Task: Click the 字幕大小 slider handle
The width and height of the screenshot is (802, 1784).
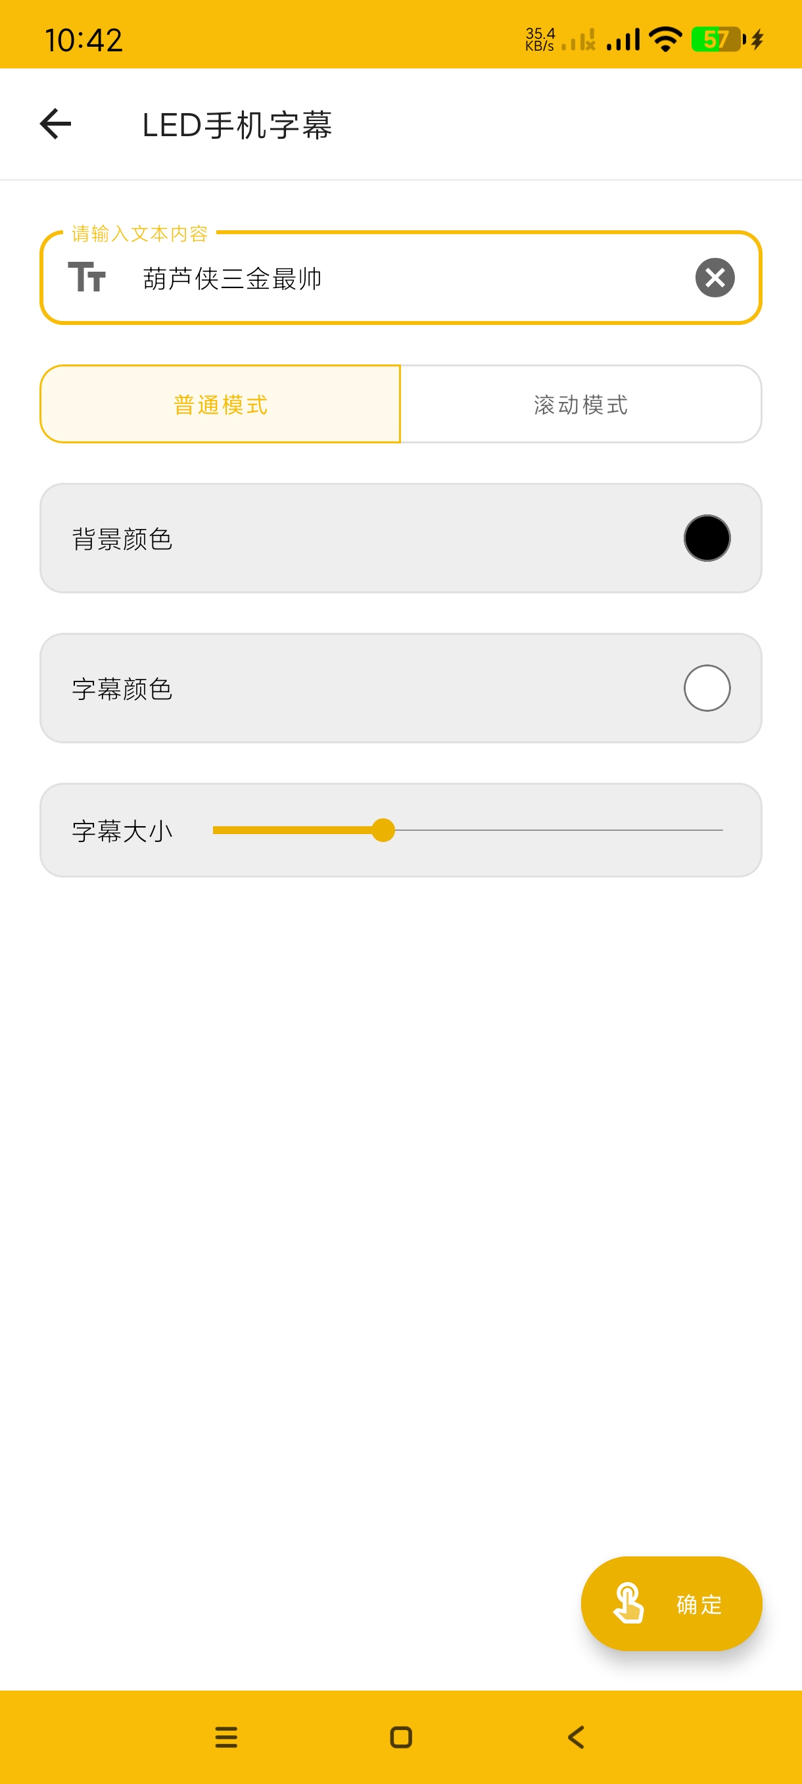Action: pyautogui.click(x=383, y=830)
